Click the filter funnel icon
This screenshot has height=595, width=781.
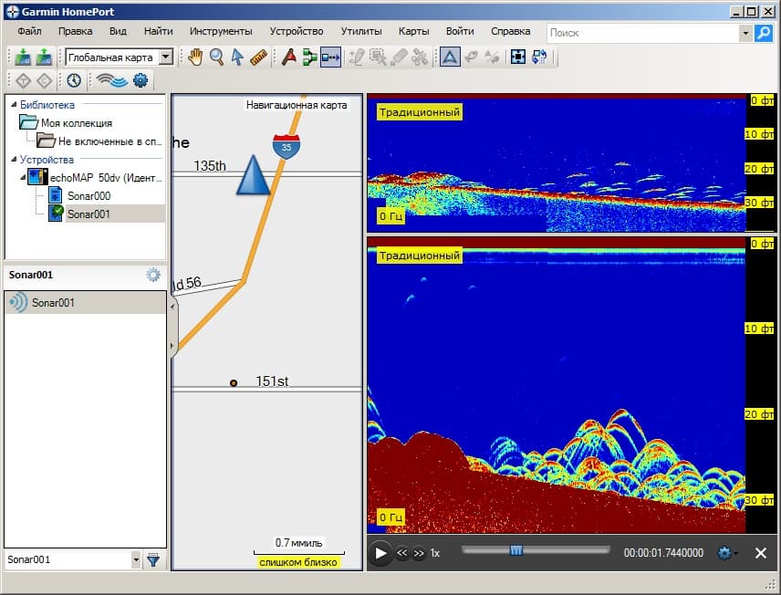click(153, 559)
